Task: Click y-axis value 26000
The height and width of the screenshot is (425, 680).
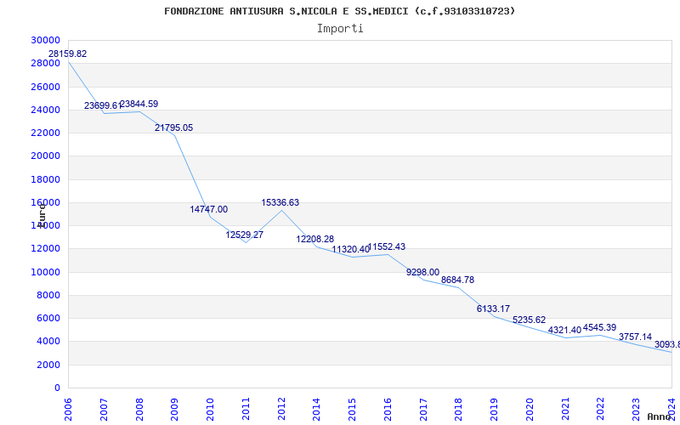Action: click(x=45, y=87)
